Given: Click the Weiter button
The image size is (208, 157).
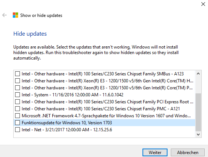Looking at the screenshot, I should point(155,152).
